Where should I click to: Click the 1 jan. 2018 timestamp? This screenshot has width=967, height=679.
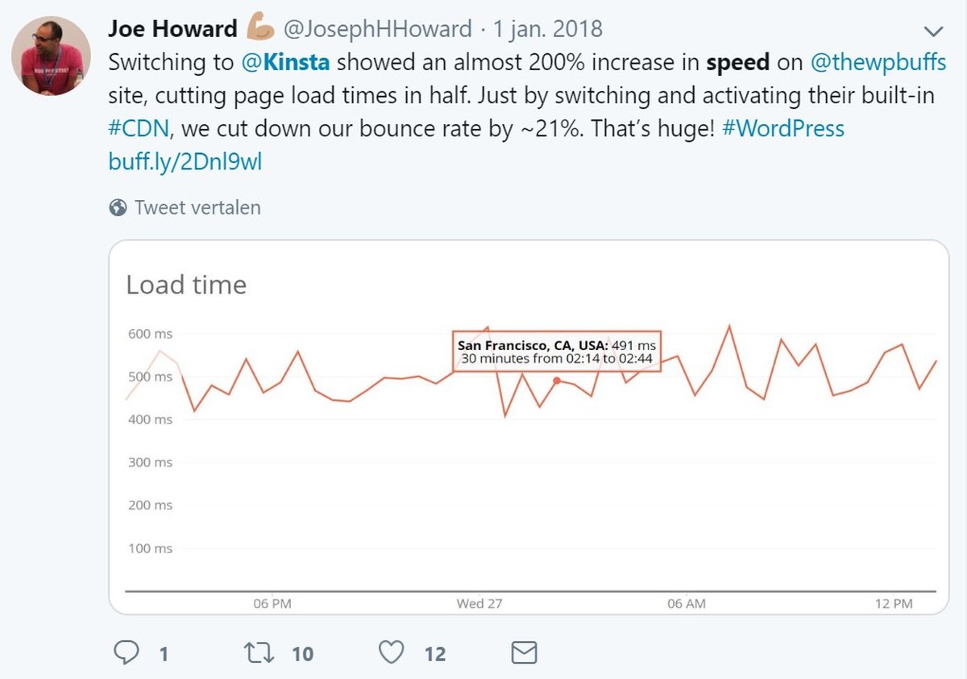point(547,30)
